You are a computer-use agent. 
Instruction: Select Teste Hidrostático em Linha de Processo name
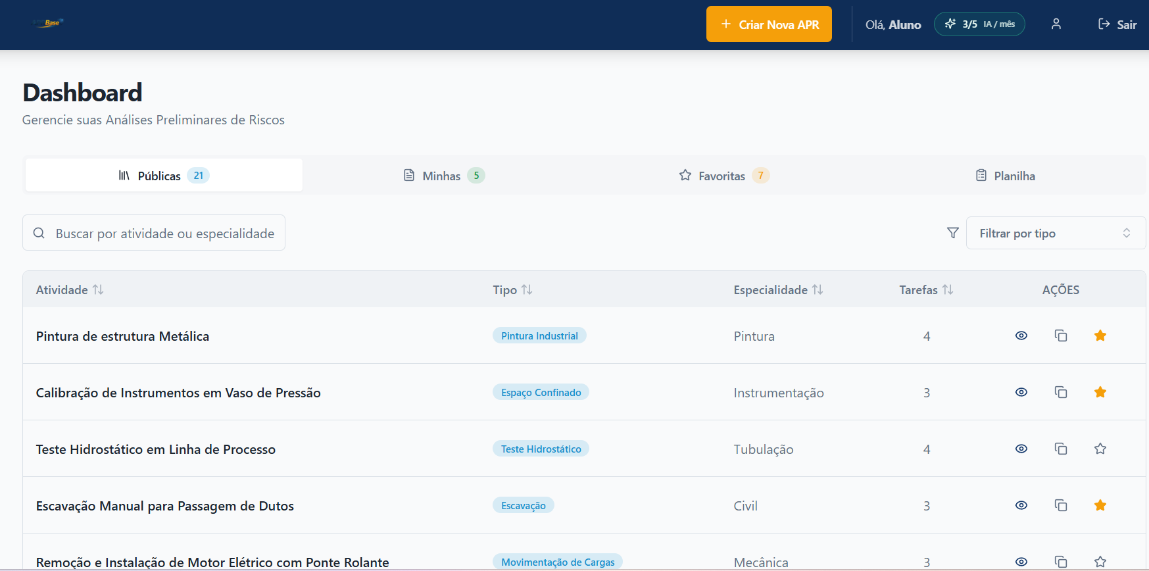(156, 449)
